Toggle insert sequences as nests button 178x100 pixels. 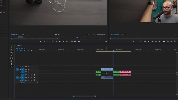pyautogui.click(x=17, y=51)
